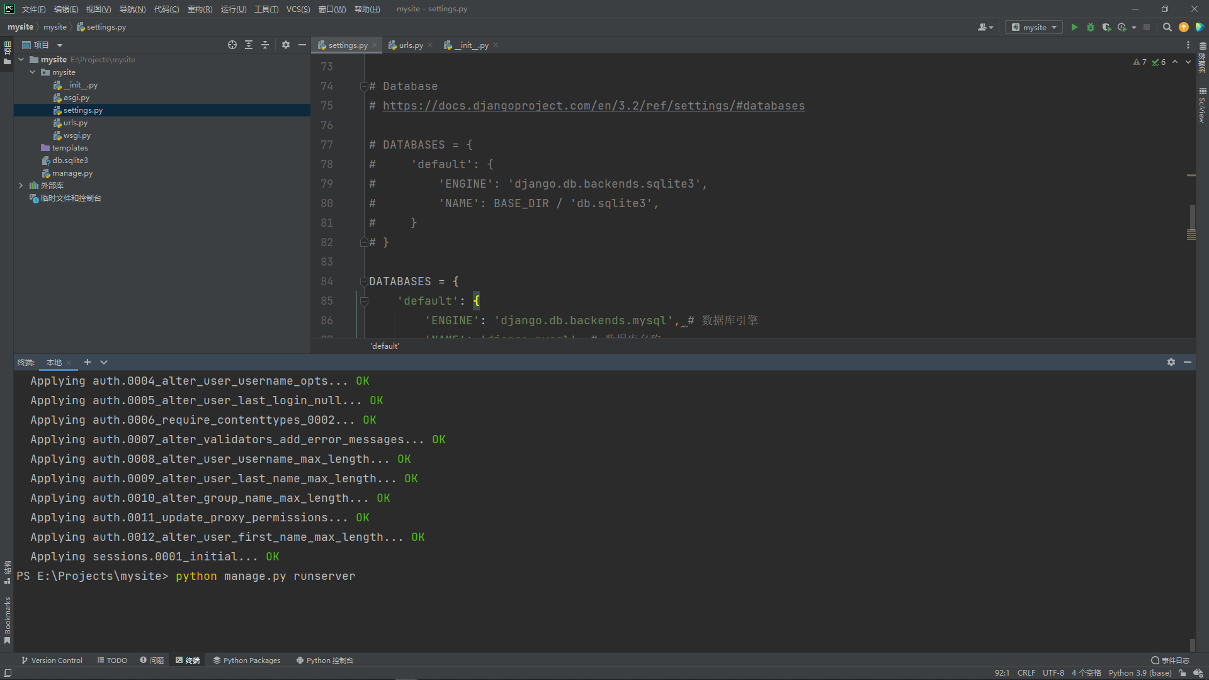Click the orange update arrow icon
Image resolution: width=1209 pixels, height=680 pixels.
[1184, 27]
